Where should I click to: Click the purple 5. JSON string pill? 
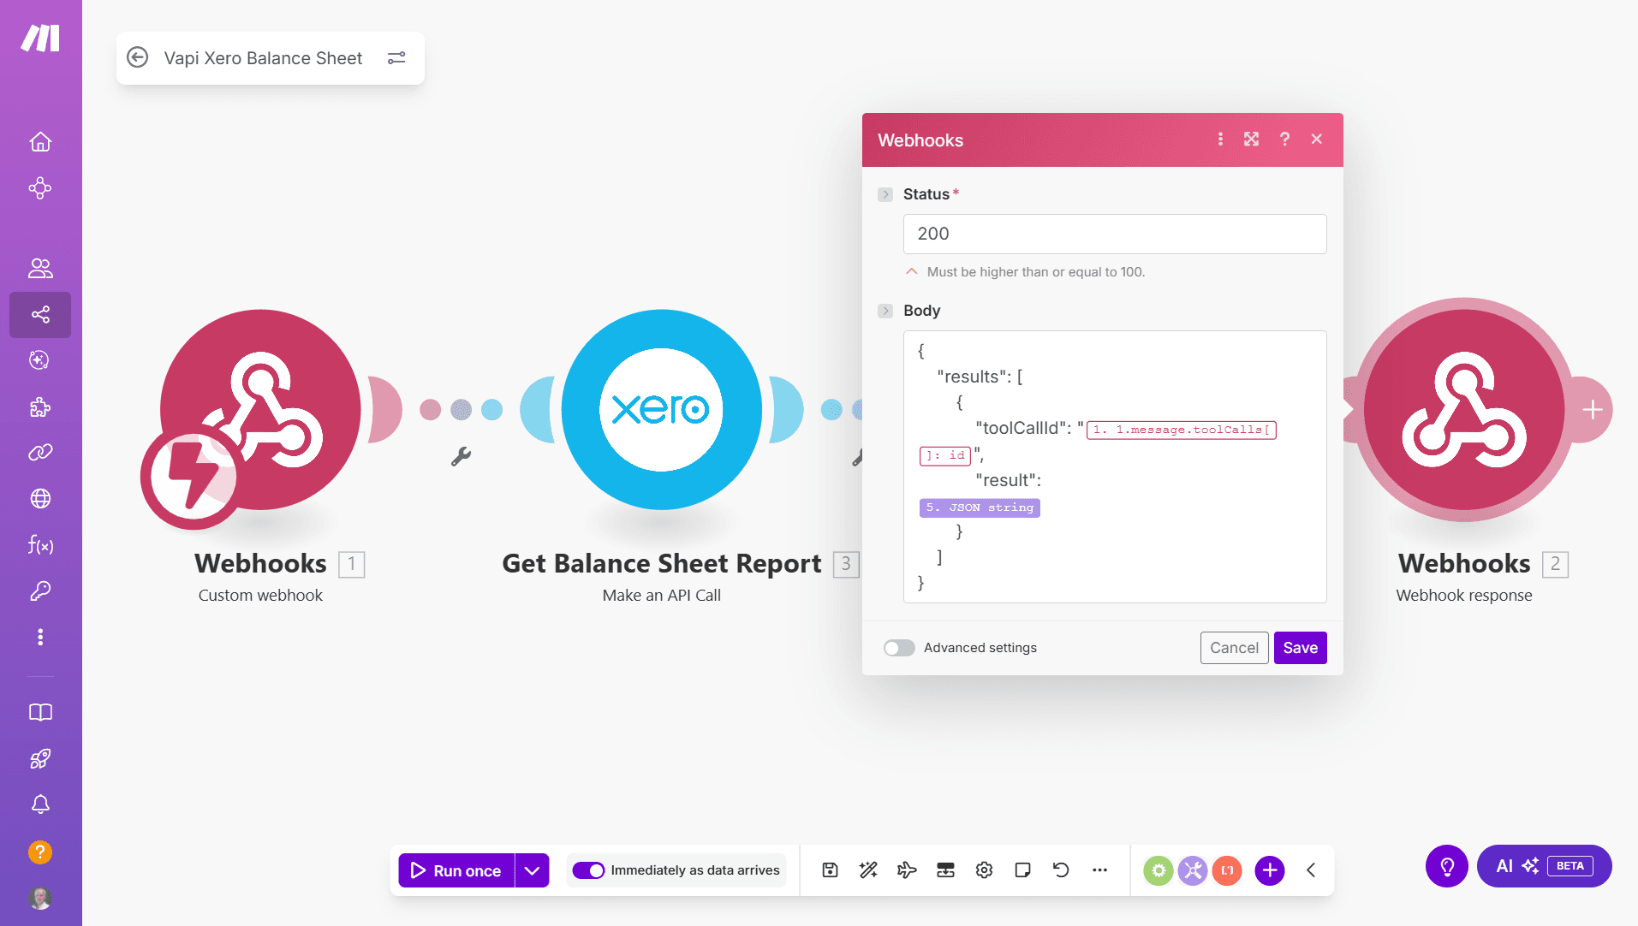click(x=980, y=508)
